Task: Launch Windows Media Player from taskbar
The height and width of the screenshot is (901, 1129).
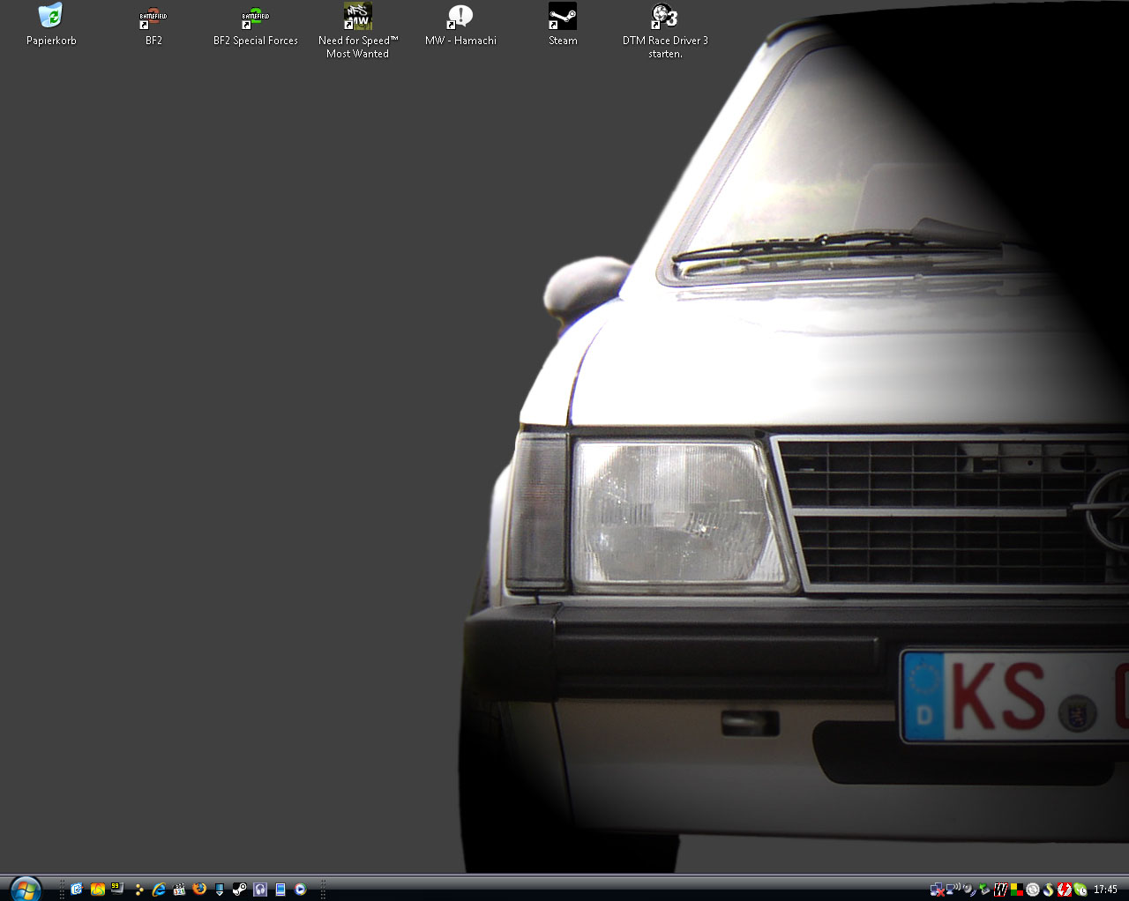Action: (301, 890)
